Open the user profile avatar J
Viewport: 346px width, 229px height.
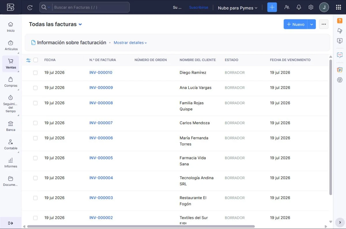click(x=324, y=7)
